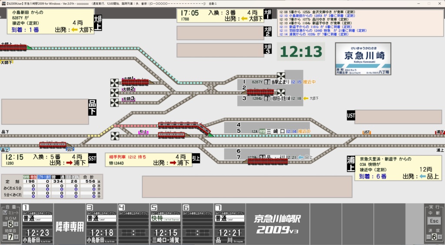Click the black 大師上 panel label
Image resolution: width=445 pixels, height=245 pixels.
tap(98, 23)
